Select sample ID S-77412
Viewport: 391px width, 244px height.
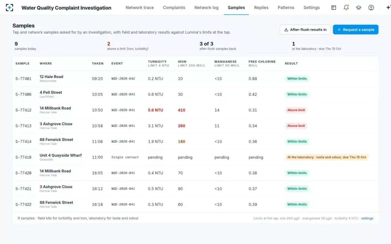(x=23, y=110)
